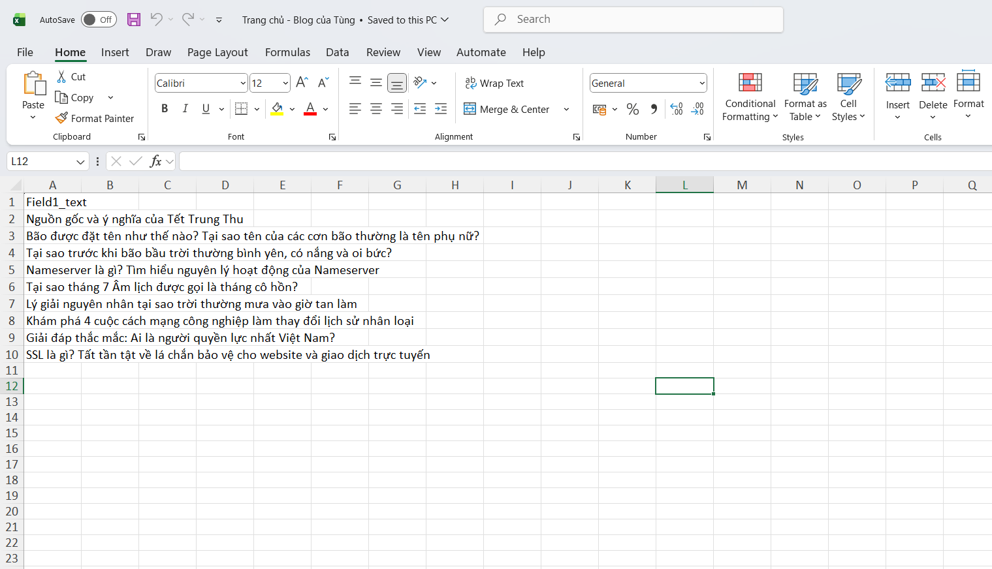Click the Save icon in title bar
The image size is (992, 569).
[134, 20]
